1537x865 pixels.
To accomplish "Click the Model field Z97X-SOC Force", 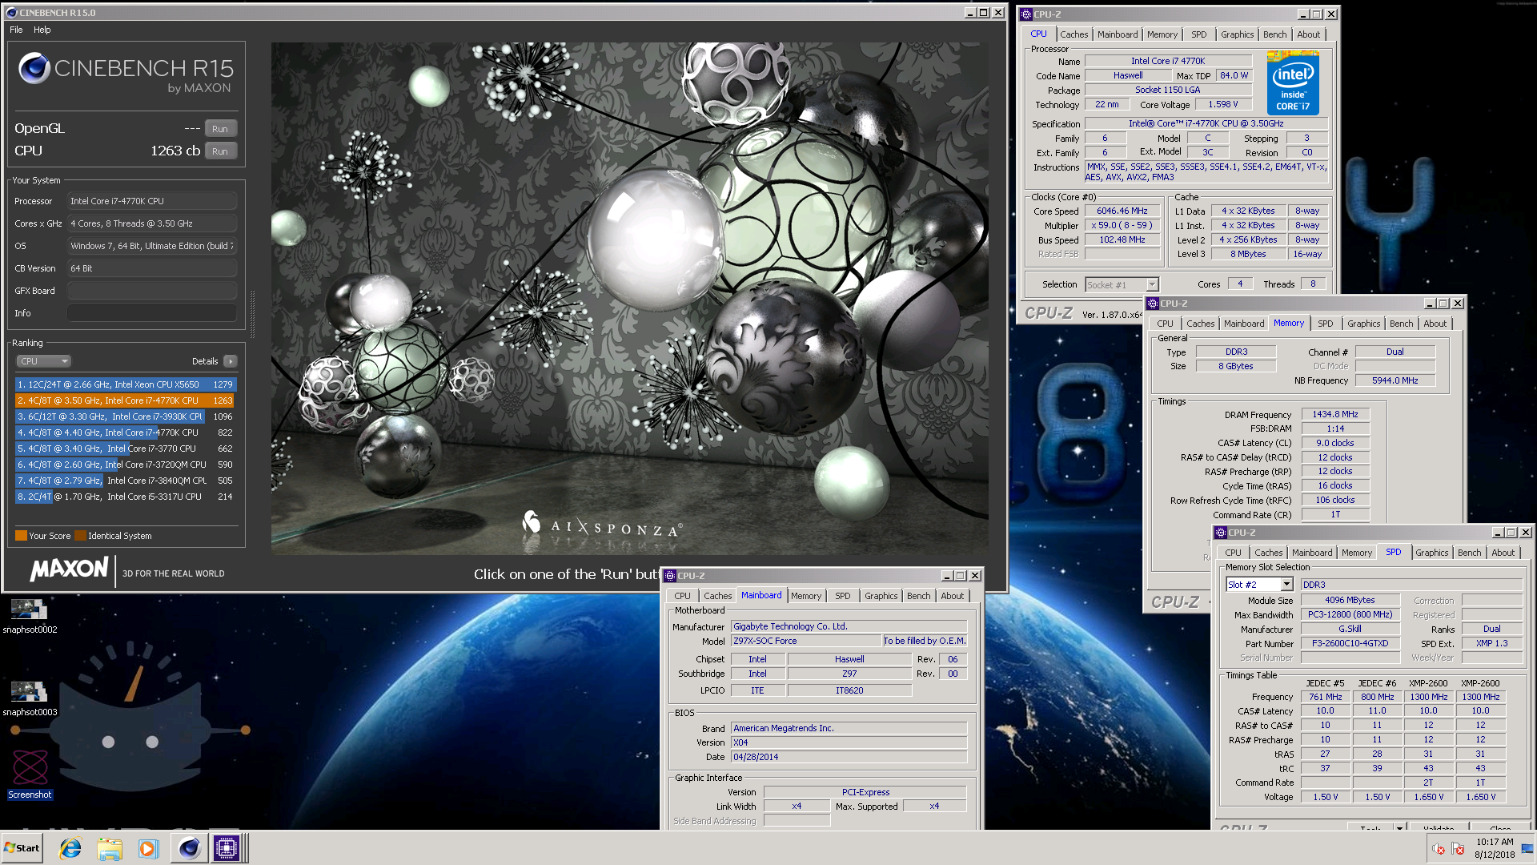I will coord(806,641).
